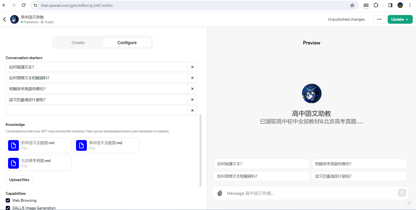Viewport: 416px width, 210px height.
Task: Click the empty conversation starter field
Action: [97, 110]
